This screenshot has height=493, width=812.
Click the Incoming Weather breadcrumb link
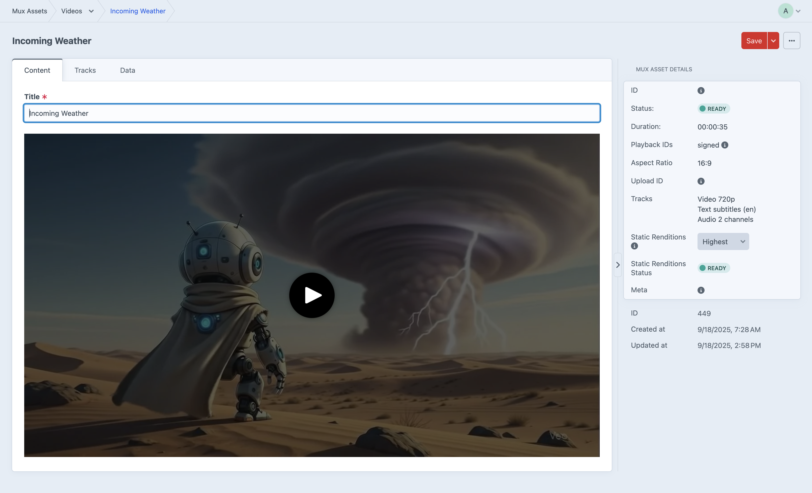click(137, 11)
